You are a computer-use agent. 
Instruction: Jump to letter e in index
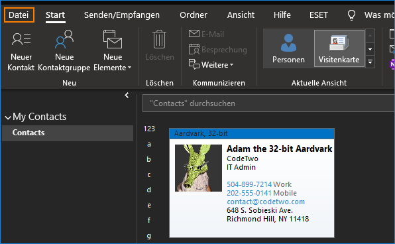click(x=149, y=205)
